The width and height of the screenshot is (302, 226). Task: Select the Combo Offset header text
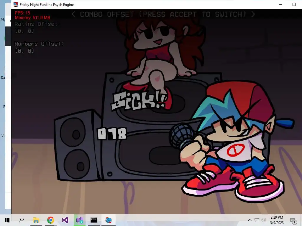163,14
